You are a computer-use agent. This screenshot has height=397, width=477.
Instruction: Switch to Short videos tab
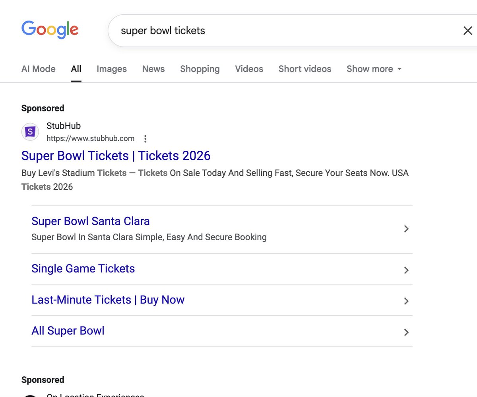coord(305,69)
